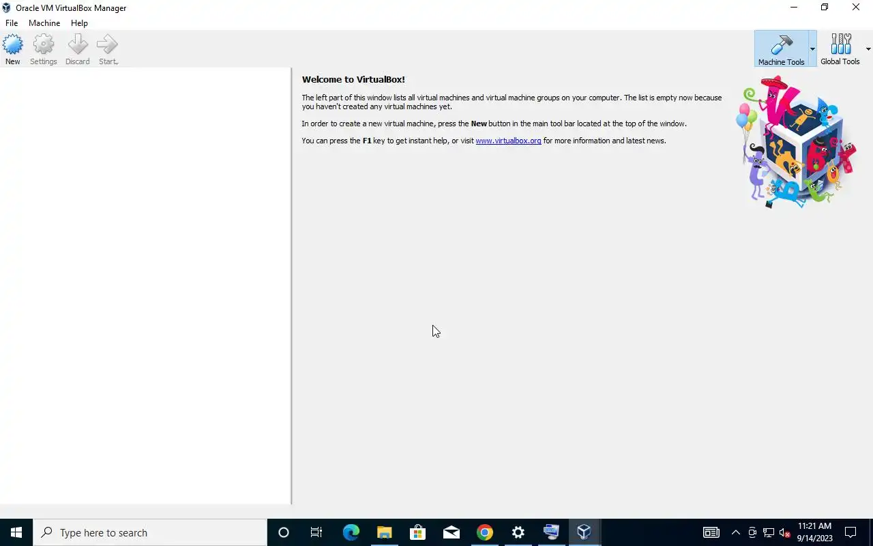
Task: Open the Help menu
Action: 79,23
